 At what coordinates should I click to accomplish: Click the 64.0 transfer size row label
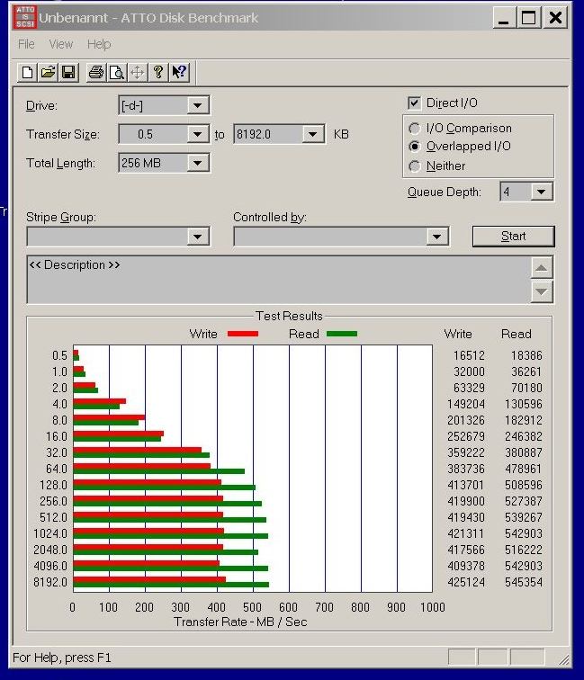click(57, 470)
